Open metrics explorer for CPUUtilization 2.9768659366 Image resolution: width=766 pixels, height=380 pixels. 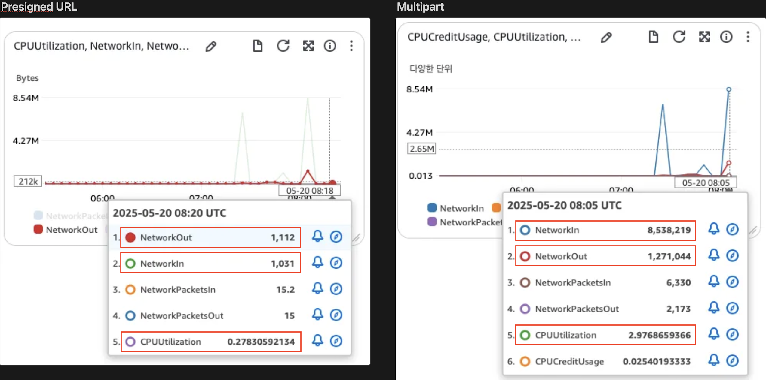pos(733,334)
